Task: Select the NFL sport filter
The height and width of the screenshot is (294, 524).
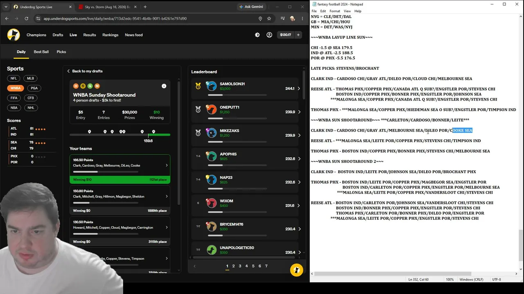Action: 14,78
